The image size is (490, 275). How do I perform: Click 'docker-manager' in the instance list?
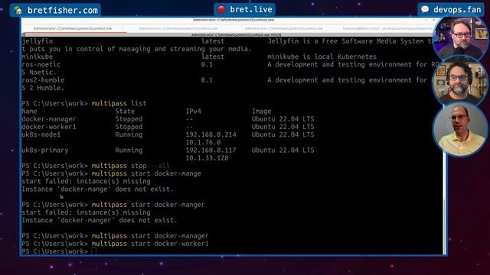49,119
